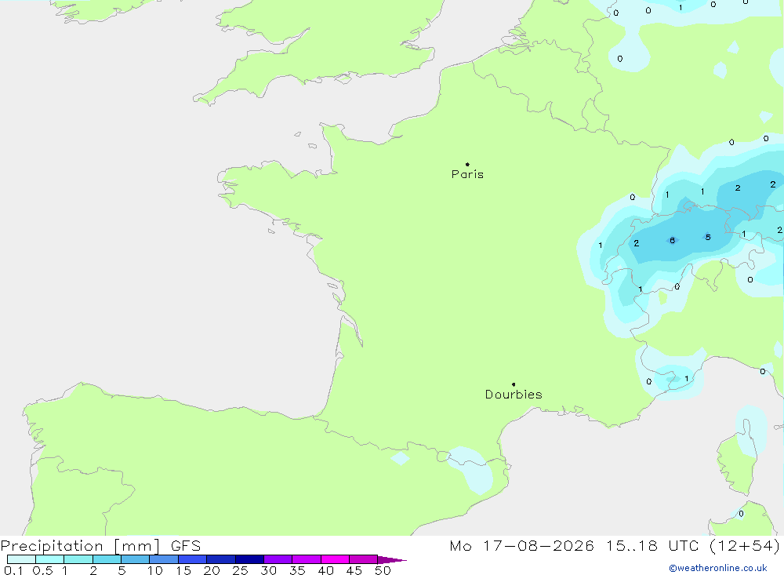
Task: Click the '15..18 UTC' time range text
Action: click(652, 545)
